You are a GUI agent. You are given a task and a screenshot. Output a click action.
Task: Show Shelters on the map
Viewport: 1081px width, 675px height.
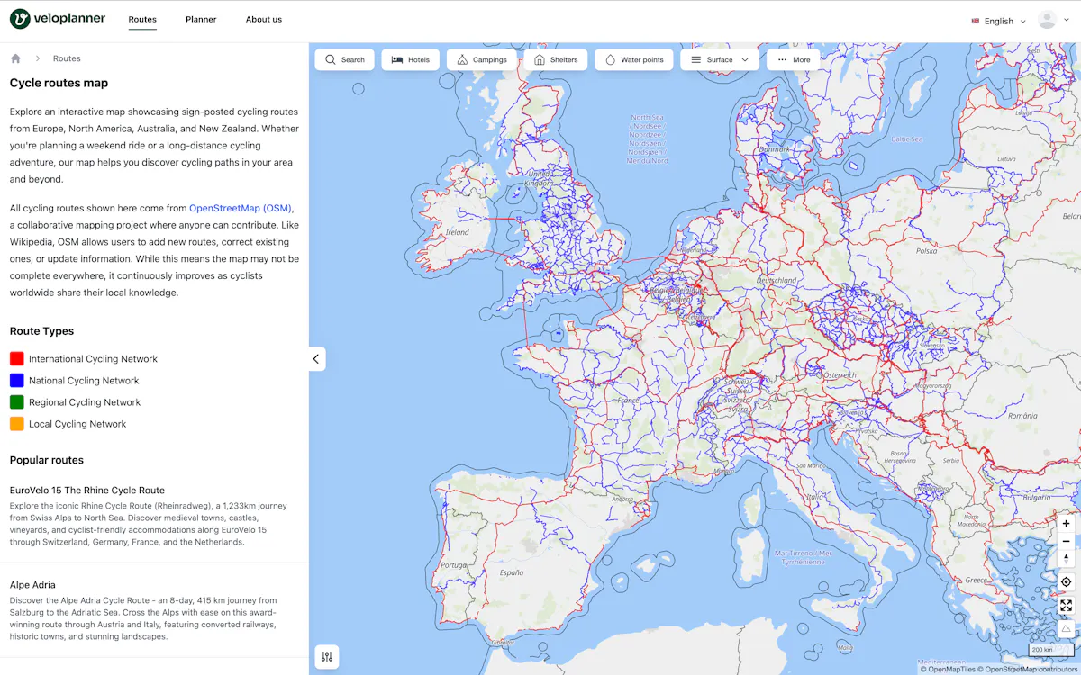click(556, 60)
